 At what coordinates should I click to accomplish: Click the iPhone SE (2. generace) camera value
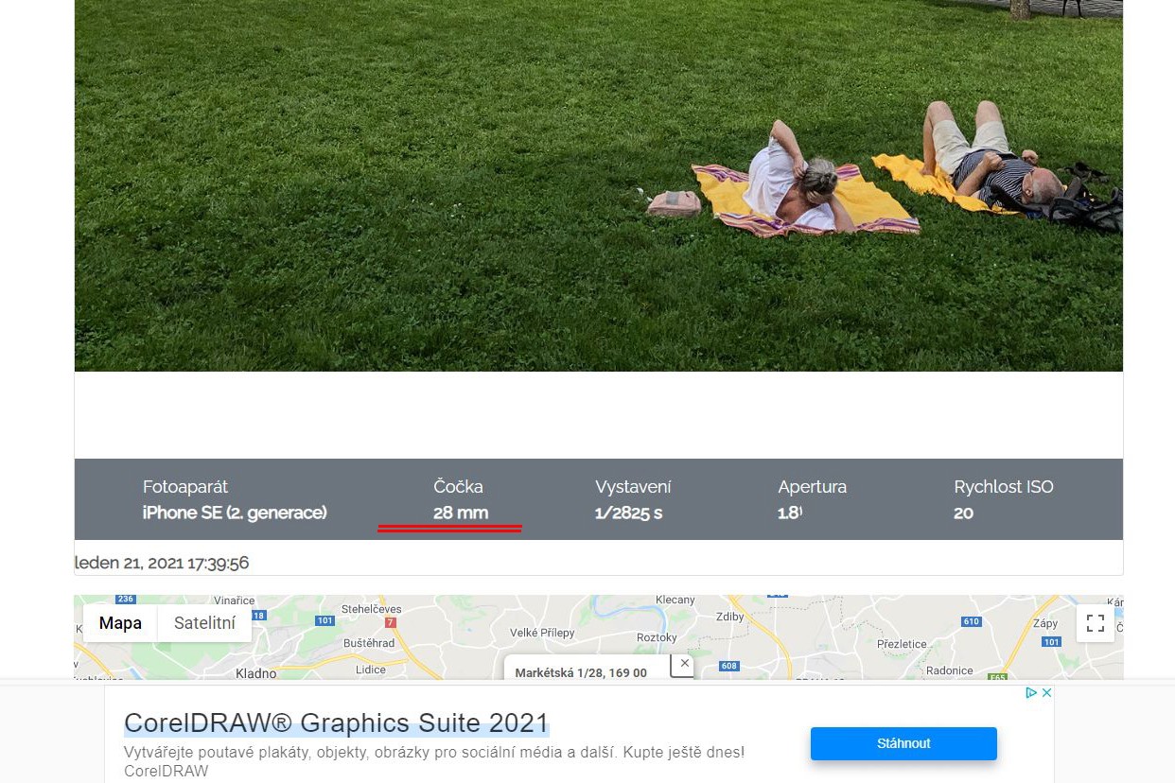[235, 513]
